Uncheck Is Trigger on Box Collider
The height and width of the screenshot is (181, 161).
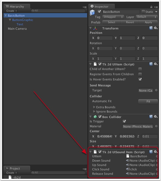pos(124,121)
